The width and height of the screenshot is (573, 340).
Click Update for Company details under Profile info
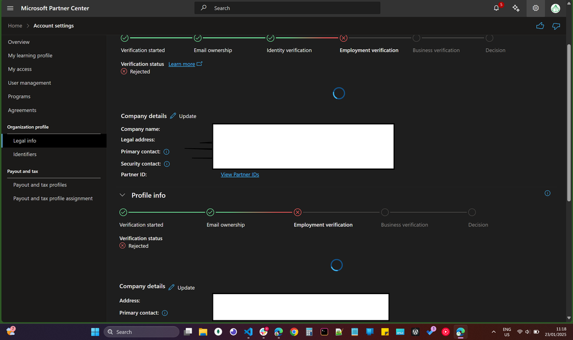click(x=182, y=288)
